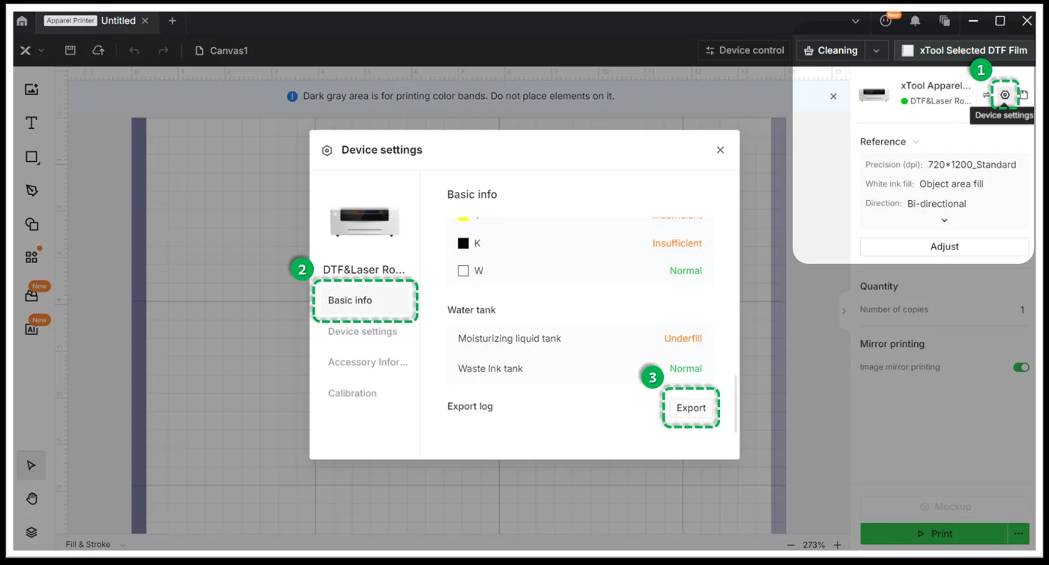Open the combine Shapes tool
Screen dimensions: 1049x565
click(x=31, y=224)
